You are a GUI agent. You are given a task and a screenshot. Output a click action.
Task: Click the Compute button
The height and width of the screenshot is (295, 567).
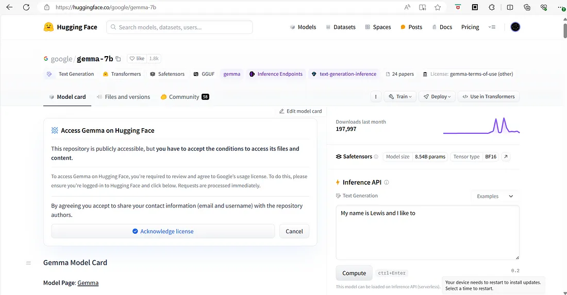point(354,273)
